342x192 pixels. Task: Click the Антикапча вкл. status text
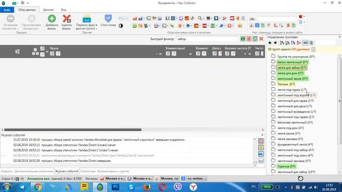[38, 179]
